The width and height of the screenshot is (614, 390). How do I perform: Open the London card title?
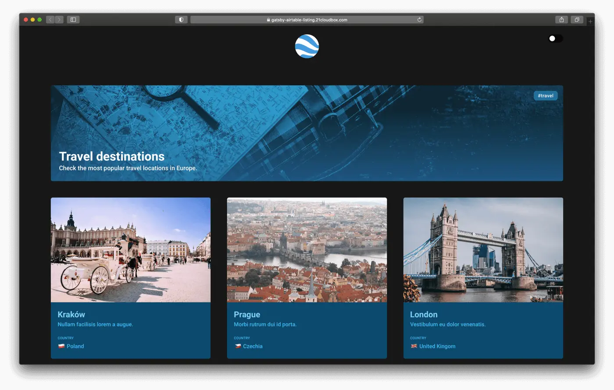(424, 315)
